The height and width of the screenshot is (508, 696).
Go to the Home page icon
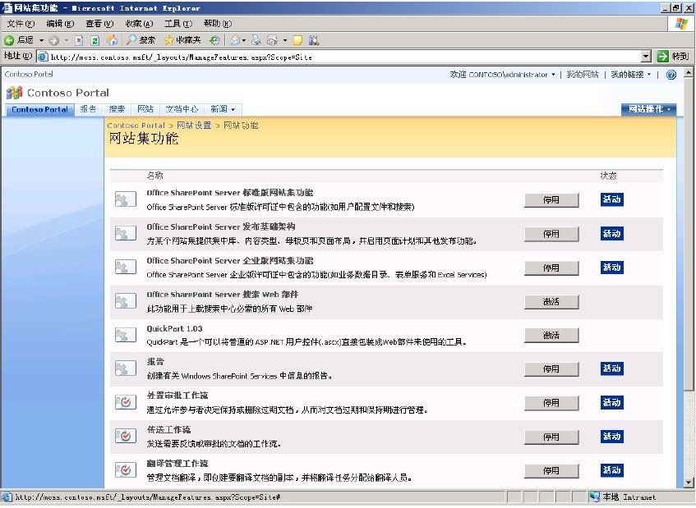tap(112, 40)
